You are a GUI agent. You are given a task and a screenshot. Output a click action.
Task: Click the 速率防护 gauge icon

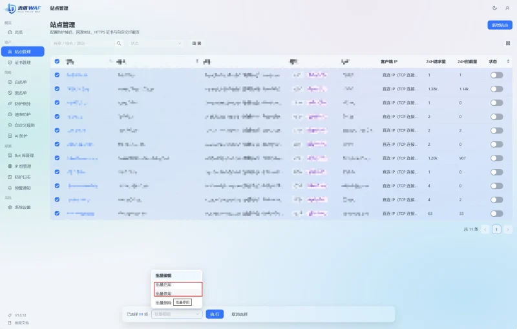coord(10,114)
